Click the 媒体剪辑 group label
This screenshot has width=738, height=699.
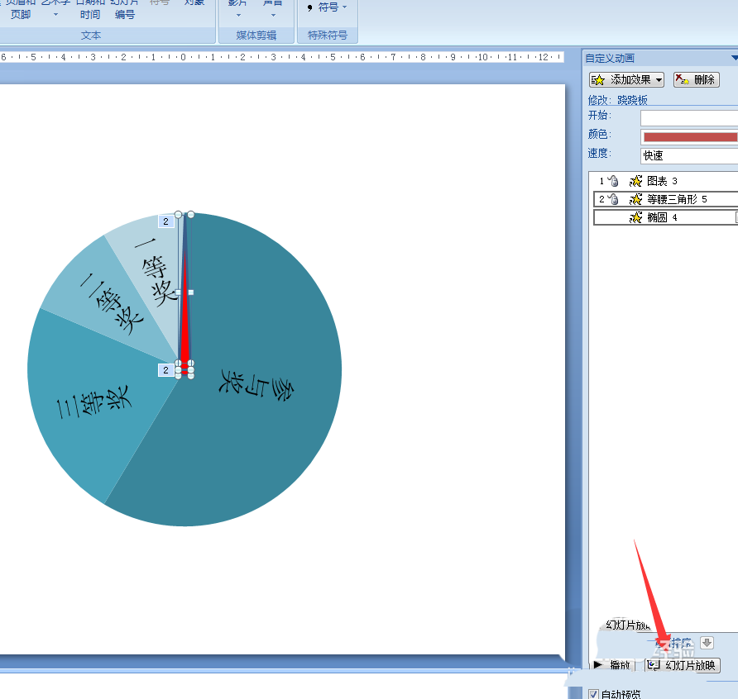pos(256,36)
